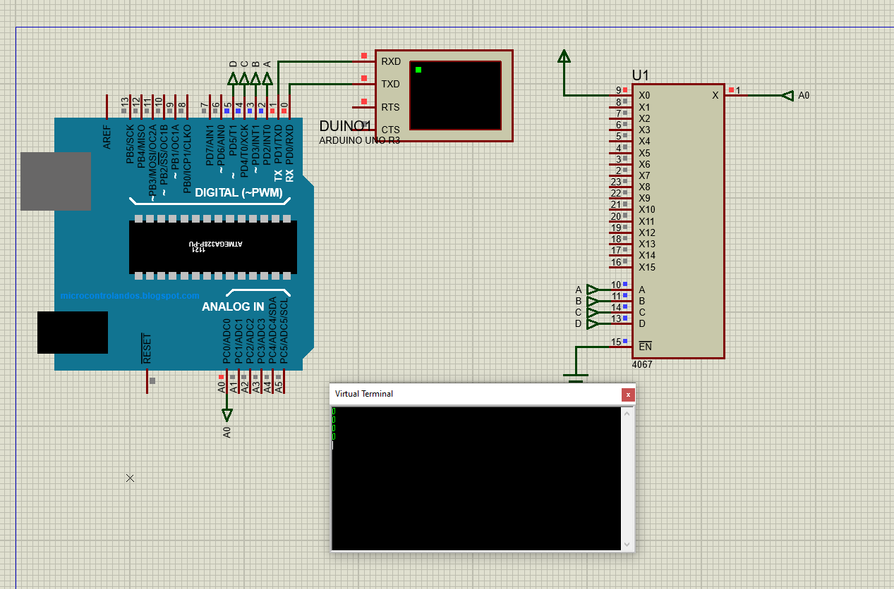The image size is (894, 589).
Task: Click the RXD pin label on the terminal component
Action: pyautogui.click(x=391, y=61)
